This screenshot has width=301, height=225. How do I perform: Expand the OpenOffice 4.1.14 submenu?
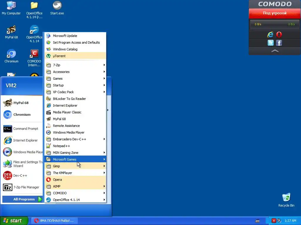point(75,200)
